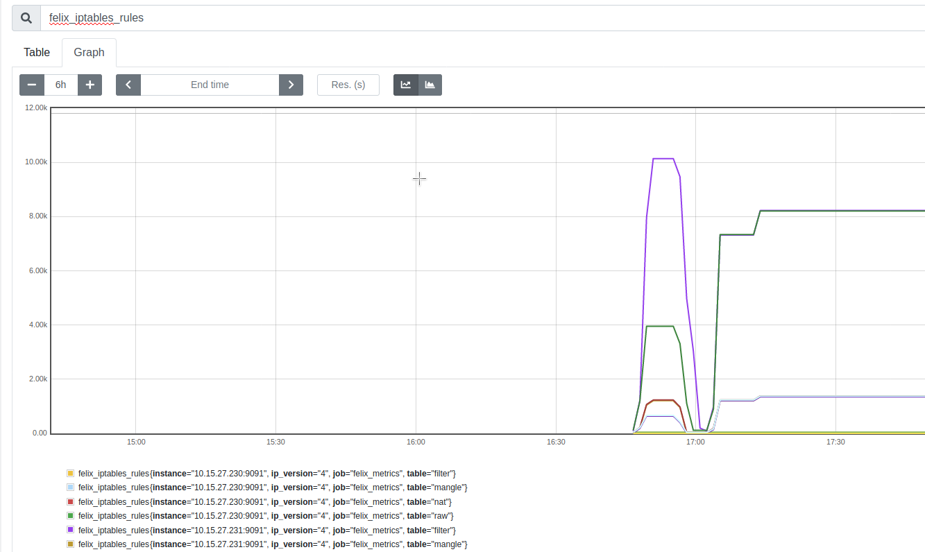Click the Res. (s) resolution field

[348, 85]
